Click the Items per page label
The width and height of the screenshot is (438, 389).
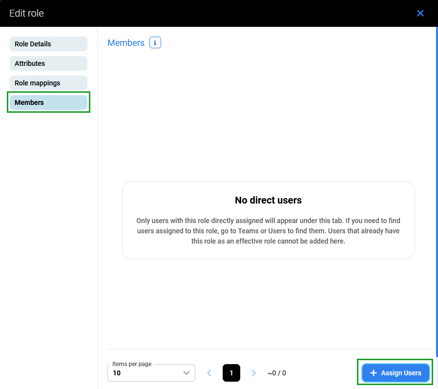click(132, 364)
